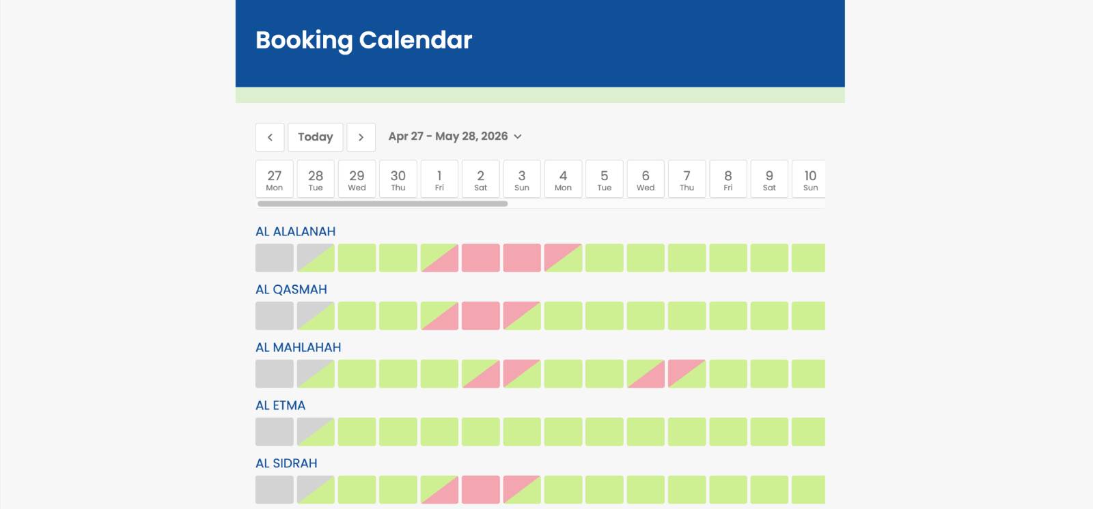Image resolution: width=1093 pixels, height=509 pixels.
Task: Open the AL QASMAH property link
Action: coord(291,289)
